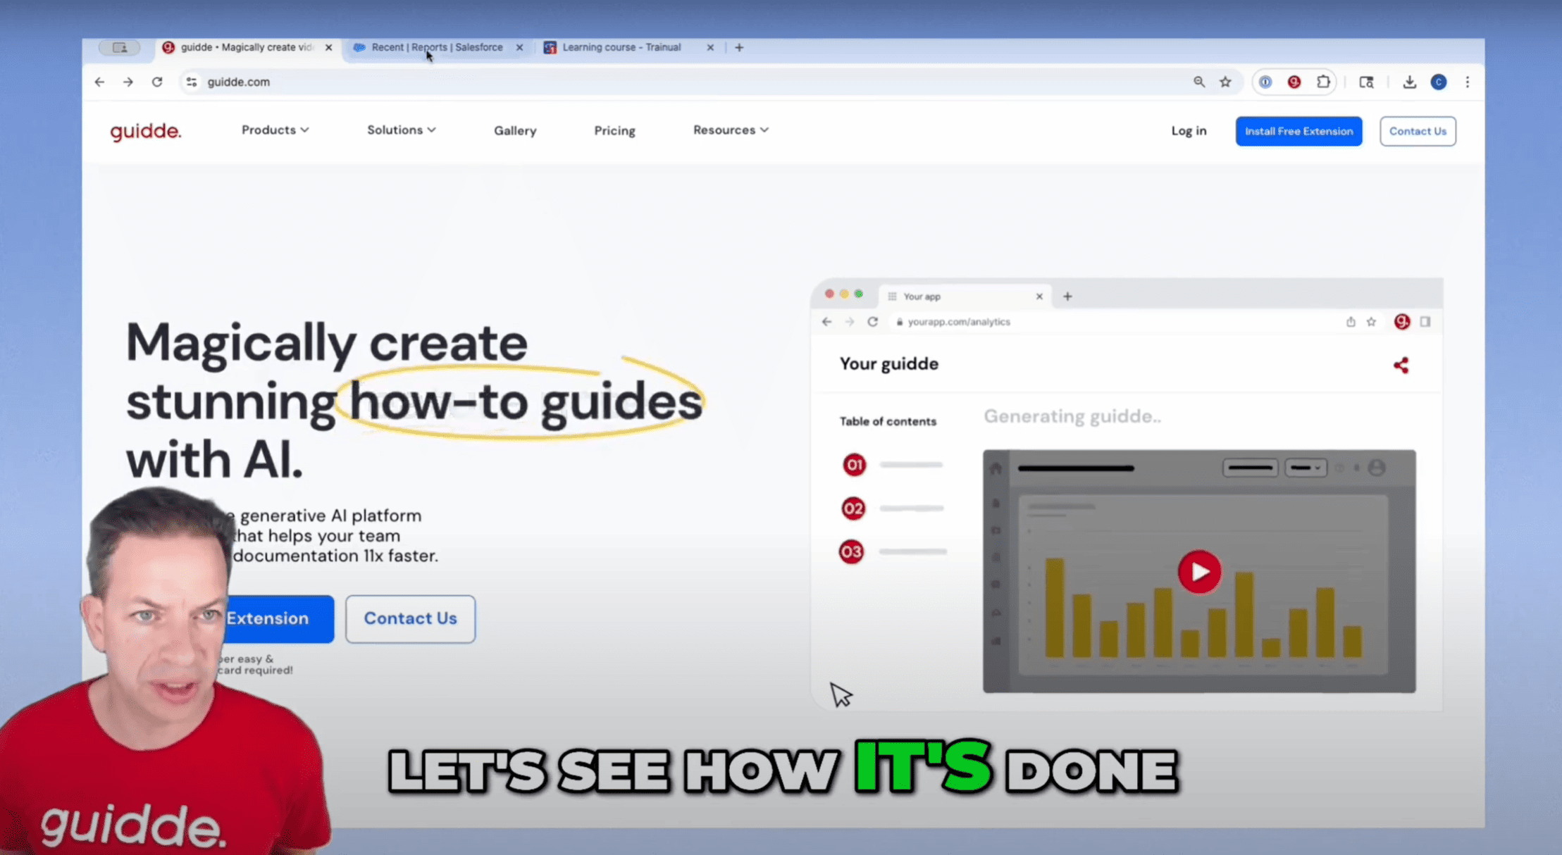
Task: Close the Salesforce Reports tab
Action: [519, 47]
